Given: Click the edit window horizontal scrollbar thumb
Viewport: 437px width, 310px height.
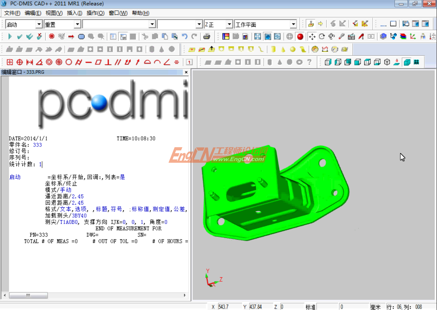Looking at the screenshot, I should click(28, 295).
